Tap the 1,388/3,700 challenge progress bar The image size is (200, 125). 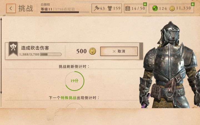(x=51, y=54)
